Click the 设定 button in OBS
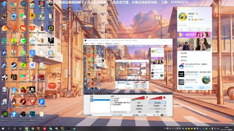Image resolution: width=234 pixels, height=131 pixels. pyautogui.click(x=140, y=103)
